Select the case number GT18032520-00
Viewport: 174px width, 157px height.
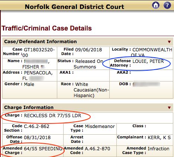(39, 52)
